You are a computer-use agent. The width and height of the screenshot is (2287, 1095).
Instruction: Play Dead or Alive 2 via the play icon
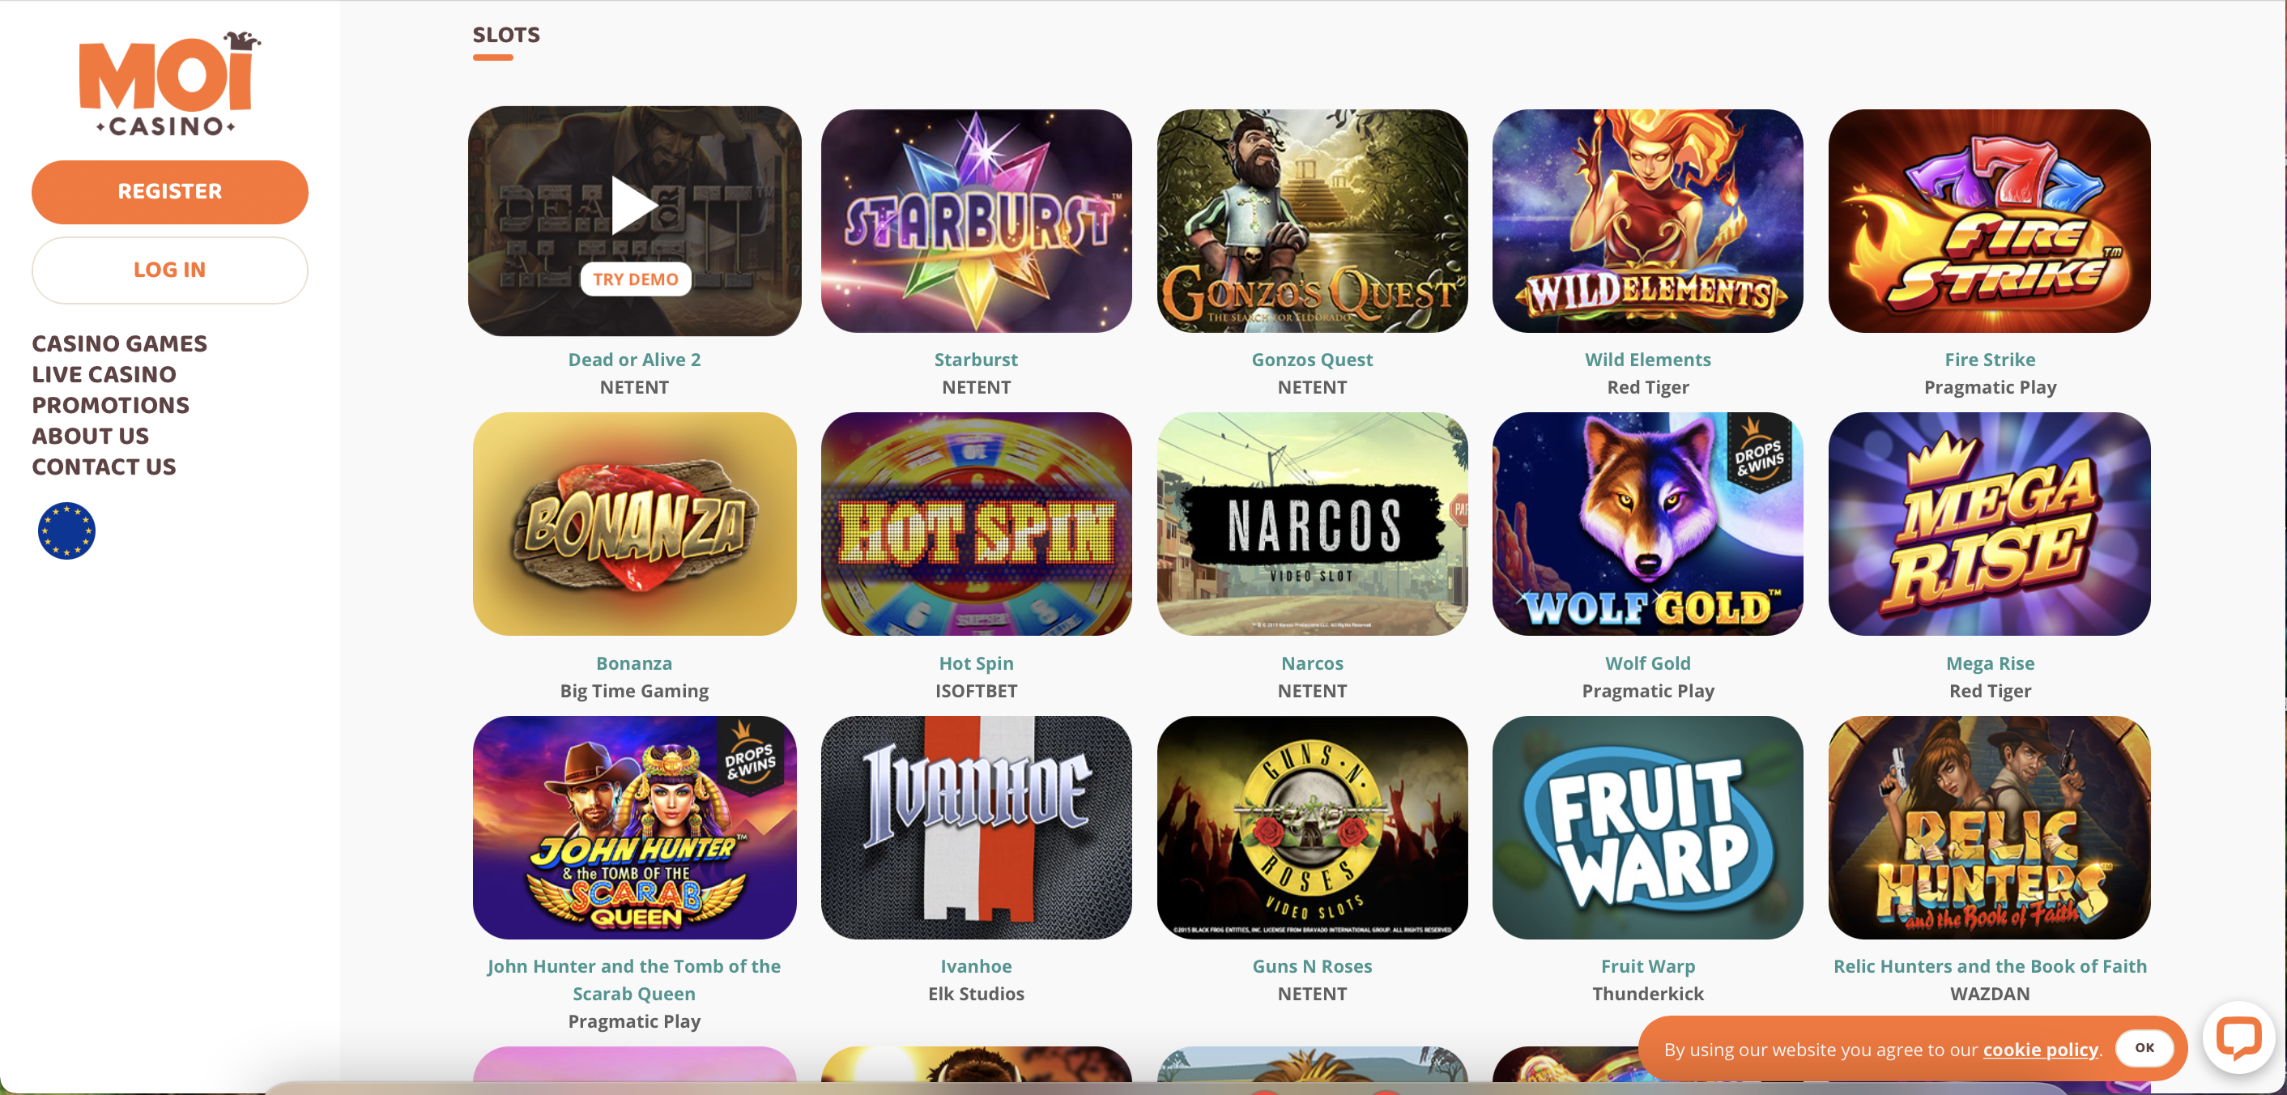[635, 206]
